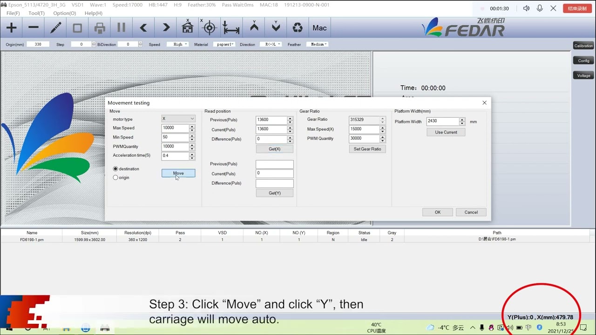This screenshot has width=596, height=335.
Task: Click speaker icon in recording bar
Action: pyautogui.click(x=526, y=8)
